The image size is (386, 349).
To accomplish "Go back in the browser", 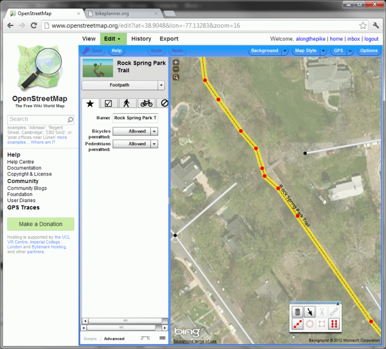I will pos(10,26).
